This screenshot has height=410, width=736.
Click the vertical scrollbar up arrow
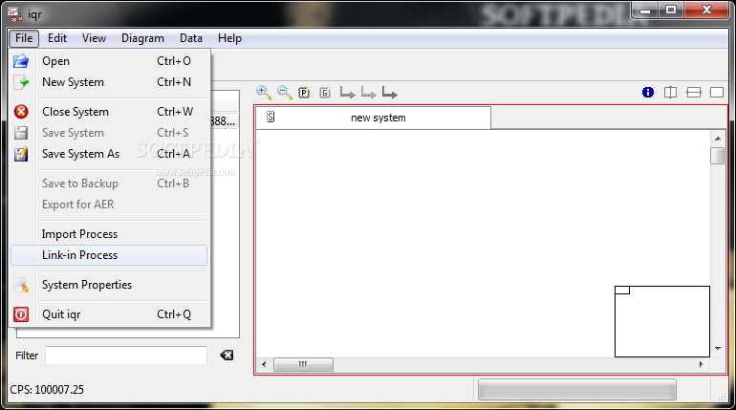tap(718, 139)
